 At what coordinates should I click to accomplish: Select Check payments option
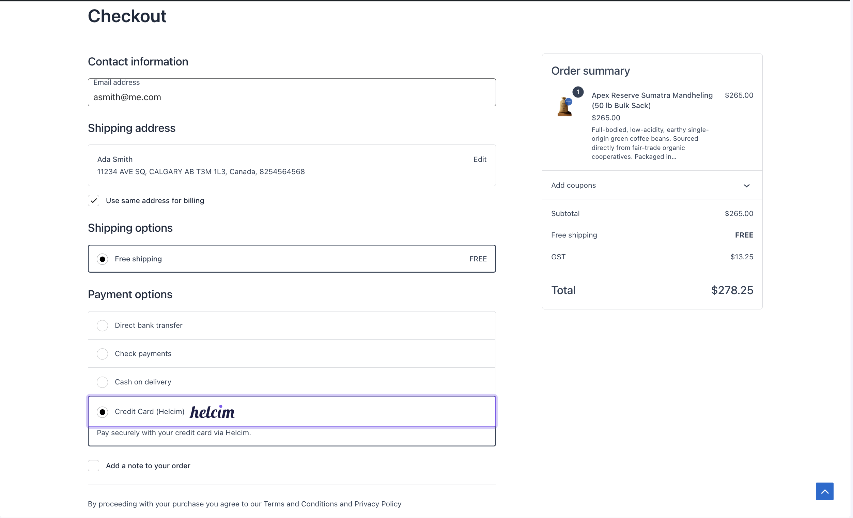coord(102,354)
